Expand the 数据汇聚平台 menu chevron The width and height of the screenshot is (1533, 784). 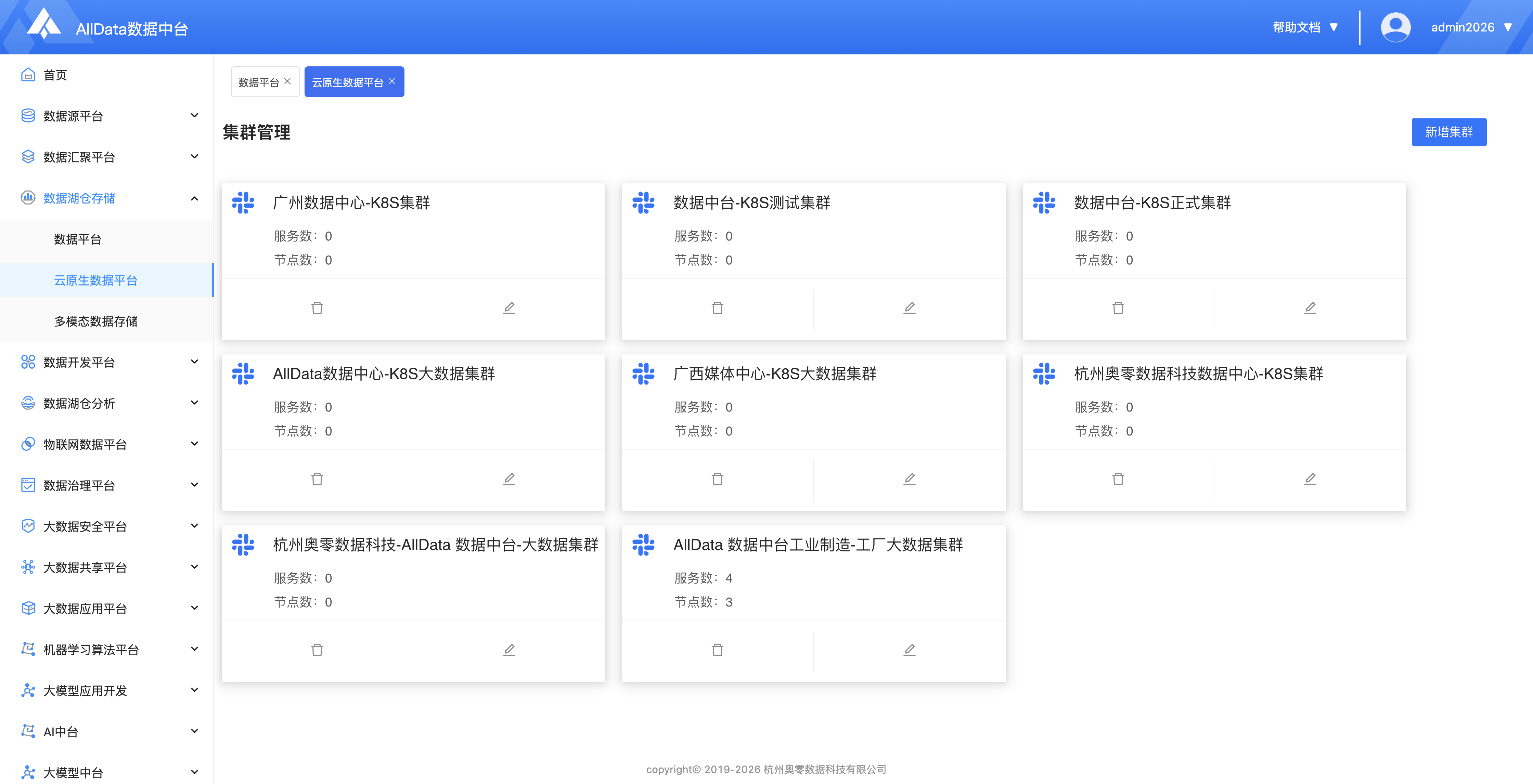coord(194,156)
